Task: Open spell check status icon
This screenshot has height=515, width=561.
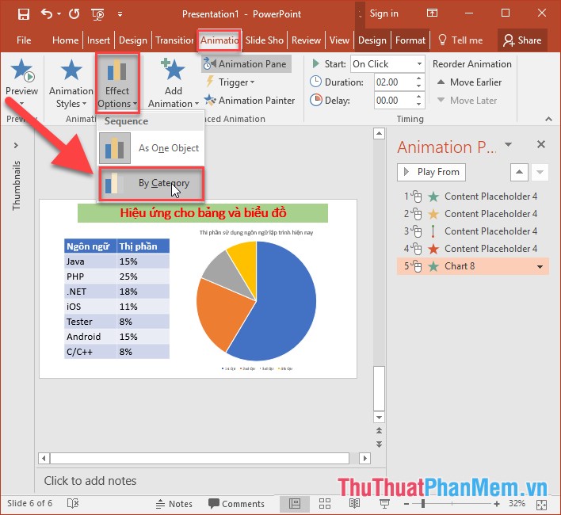Action: pos(73,504)
